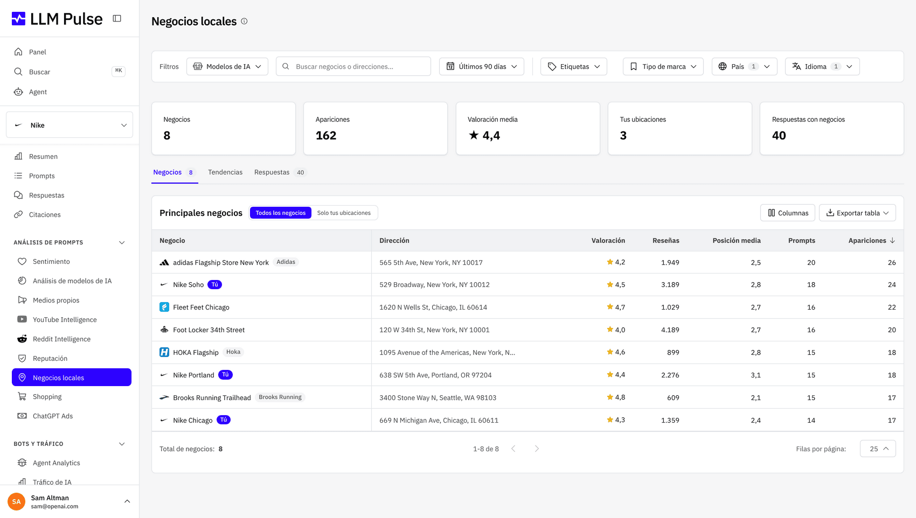
Task: Open YouTube Intelligence icon
Action: tap(22, 319)
